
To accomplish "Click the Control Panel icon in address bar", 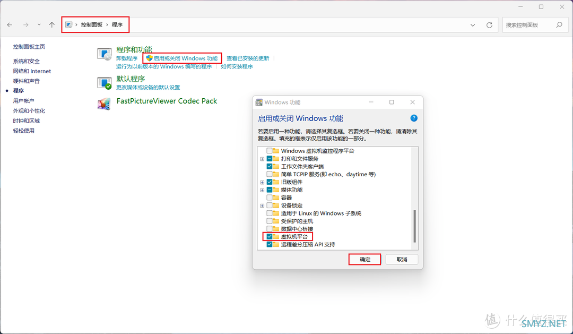I will pos(68,25).
